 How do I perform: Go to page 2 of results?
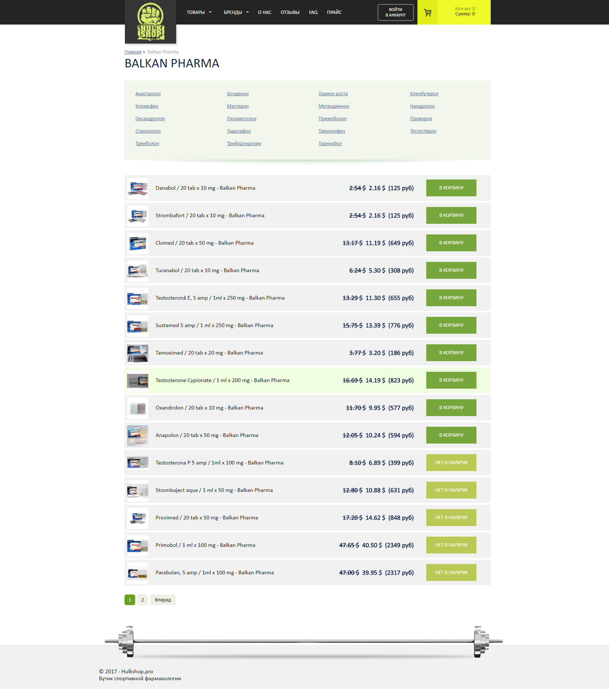(142, 600)
